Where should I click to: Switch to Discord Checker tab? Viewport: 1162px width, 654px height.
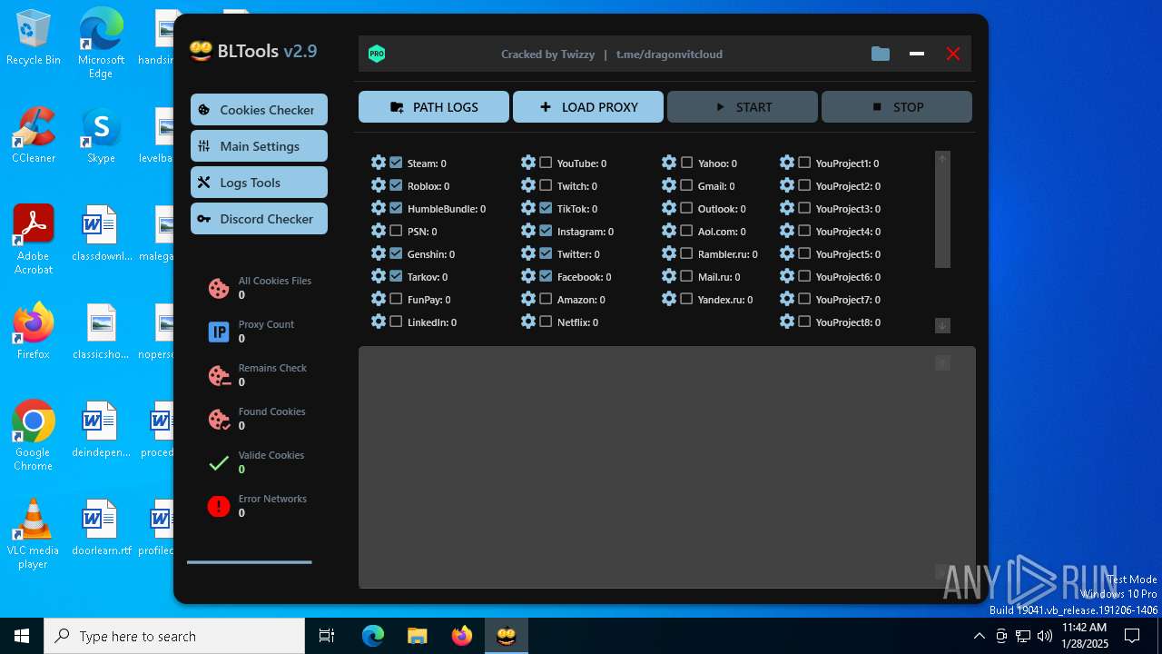coord(259,218)
